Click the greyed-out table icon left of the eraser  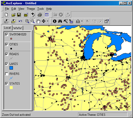tap(94, 21)
